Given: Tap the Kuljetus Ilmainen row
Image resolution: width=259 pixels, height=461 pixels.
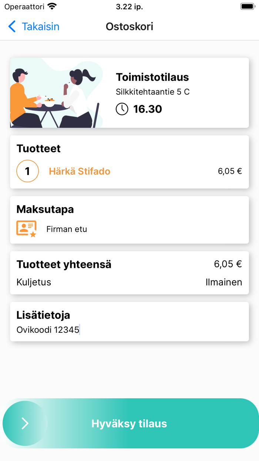Looking at the screenshot, I should click(129, 282).
